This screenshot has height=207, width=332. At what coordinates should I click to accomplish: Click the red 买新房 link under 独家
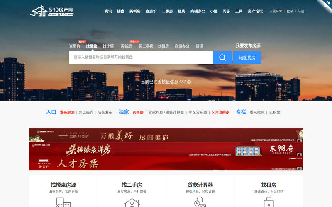tap(138, 112)
